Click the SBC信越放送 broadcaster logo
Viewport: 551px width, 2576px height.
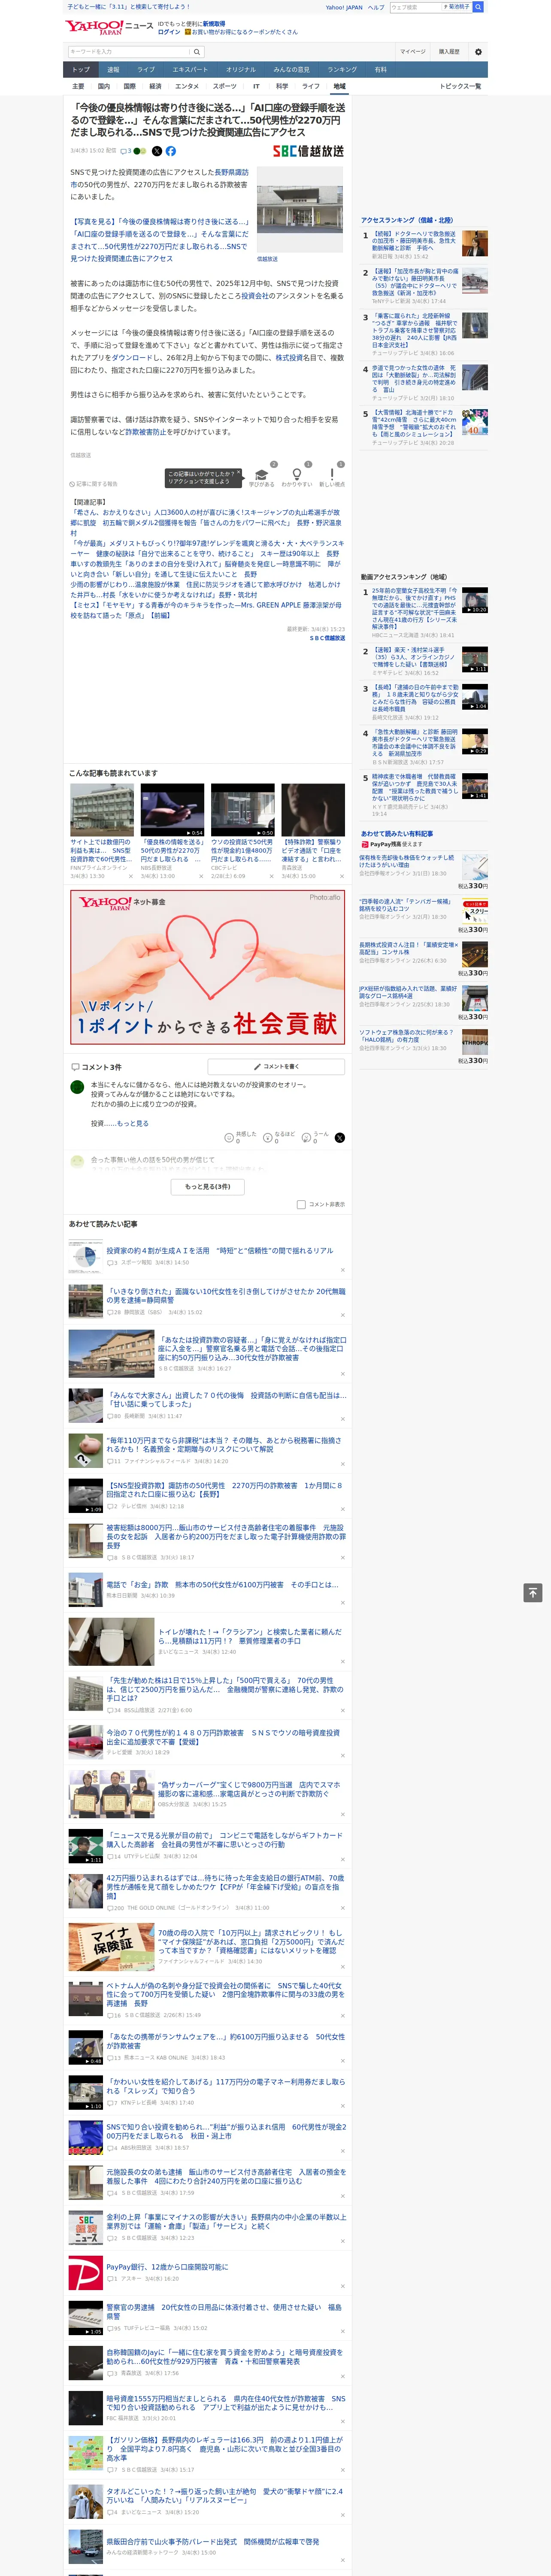tap(309, 151)
